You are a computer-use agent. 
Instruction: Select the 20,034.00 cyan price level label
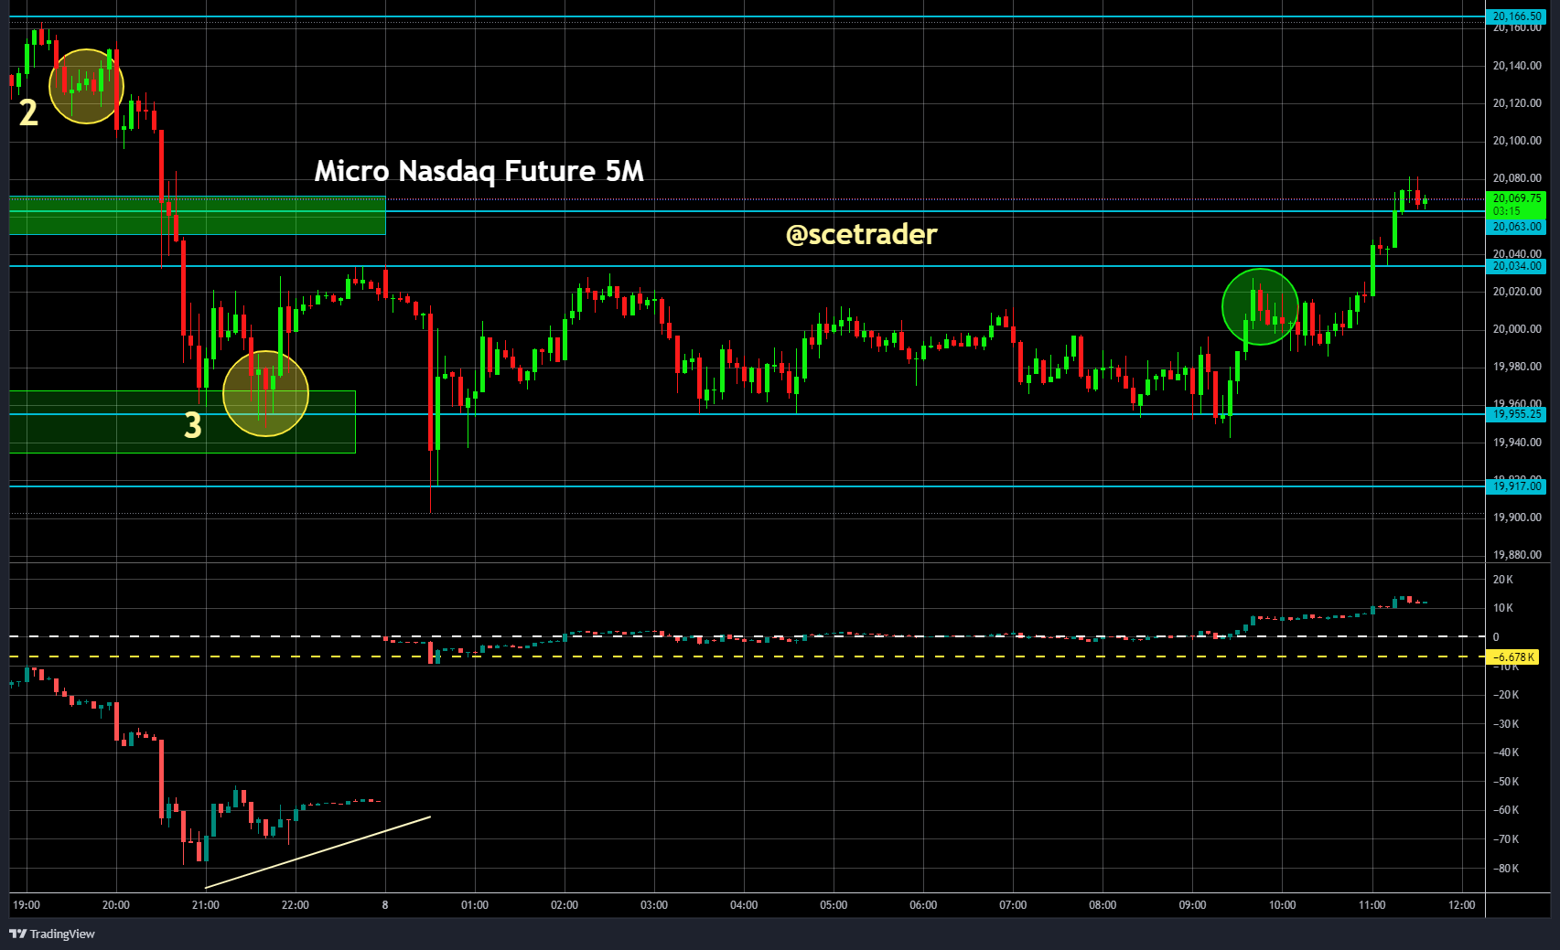[1516, 266]
